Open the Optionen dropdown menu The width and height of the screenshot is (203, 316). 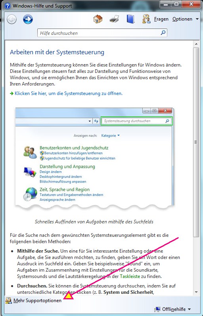186,19
